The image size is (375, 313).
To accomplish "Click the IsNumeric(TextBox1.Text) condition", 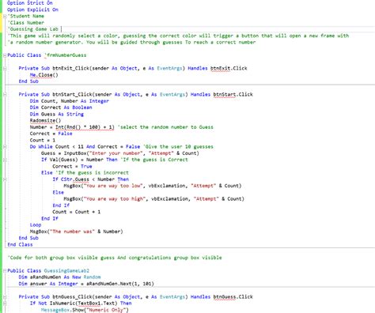I will point(84,304).
